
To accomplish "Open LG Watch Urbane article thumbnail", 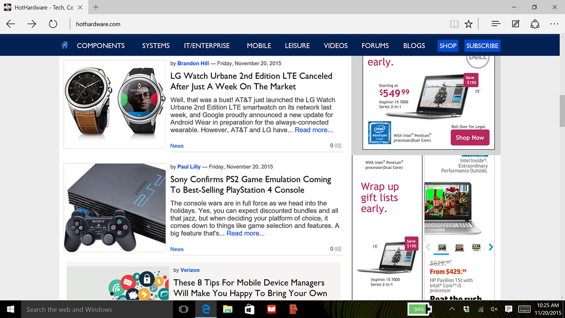I will (x=115, y=104).
